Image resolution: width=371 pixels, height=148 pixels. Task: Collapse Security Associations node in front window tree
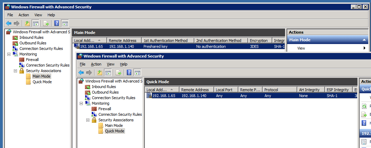coord(88,120)
